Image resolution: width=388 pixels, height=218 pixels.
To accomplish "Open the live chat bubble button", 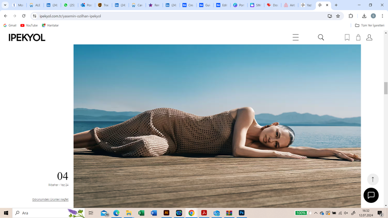I will pos(371,195).
